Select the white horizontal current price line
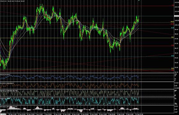 (87, 16)
